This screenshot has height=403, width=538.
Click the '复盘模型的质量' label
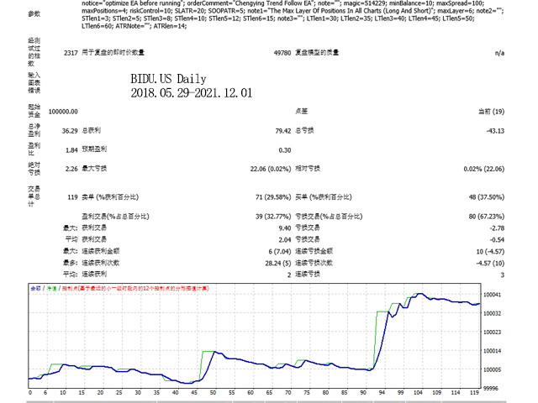[x=317, y=52]
